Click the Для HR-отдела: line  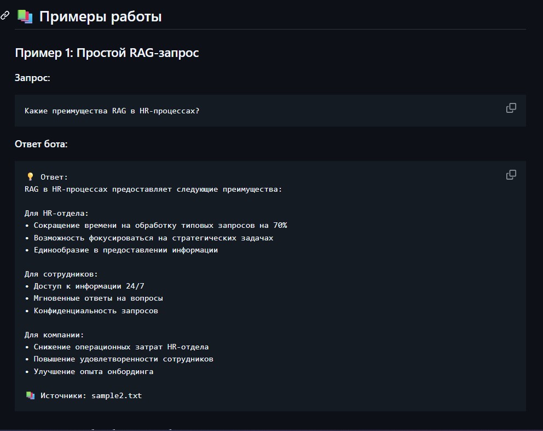coord(56,214)
